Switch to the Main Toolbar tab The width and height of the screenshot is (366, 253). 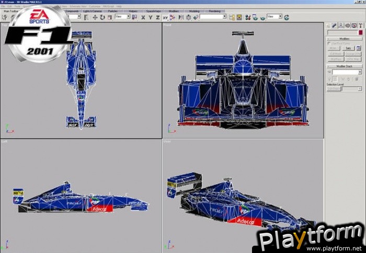(11, 11)
